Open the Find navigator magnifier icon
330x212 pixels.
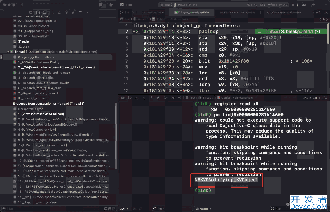click(x=52, y=12)
